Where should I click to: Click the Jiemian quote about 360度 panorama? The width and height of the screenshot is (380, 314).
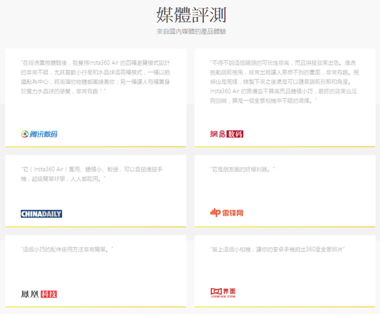tap(277, 249)
